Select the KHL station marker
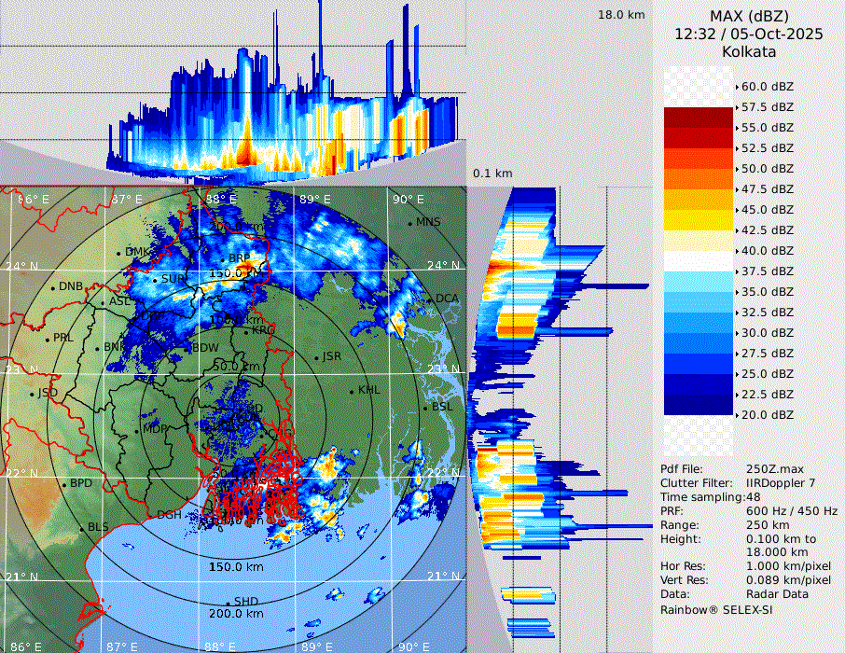This screenshot has width=845, height=653. [x=352, y=391]
